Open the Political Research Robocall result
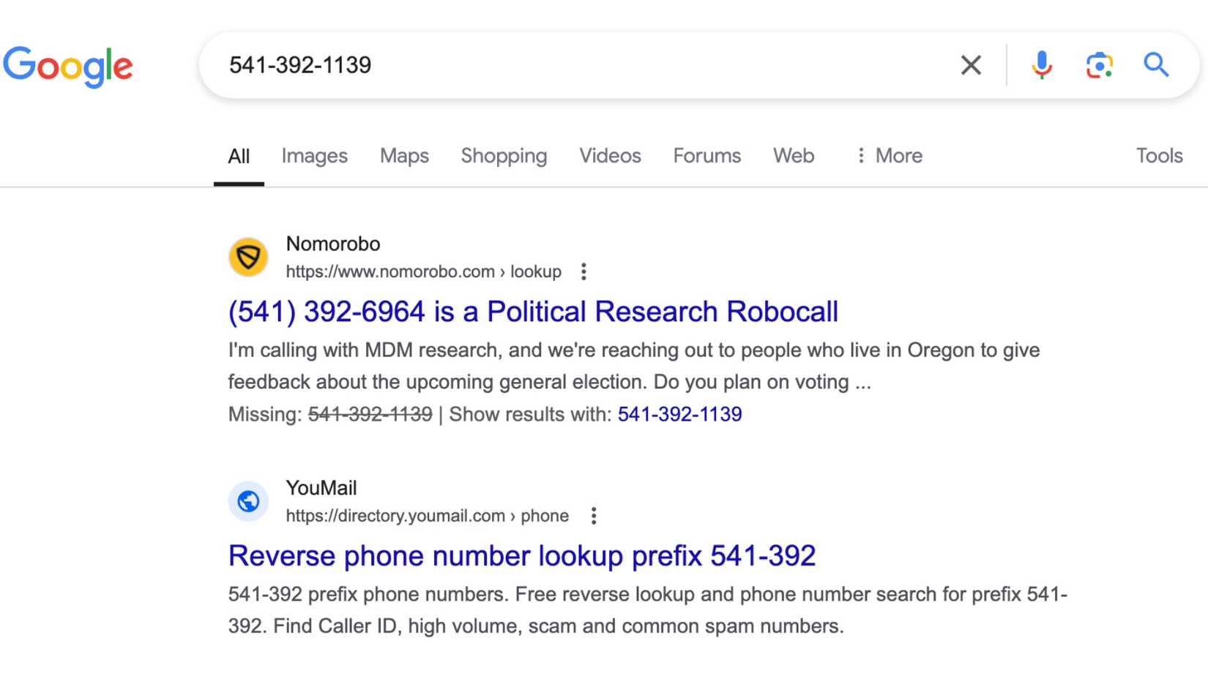 tap(532, 311)
